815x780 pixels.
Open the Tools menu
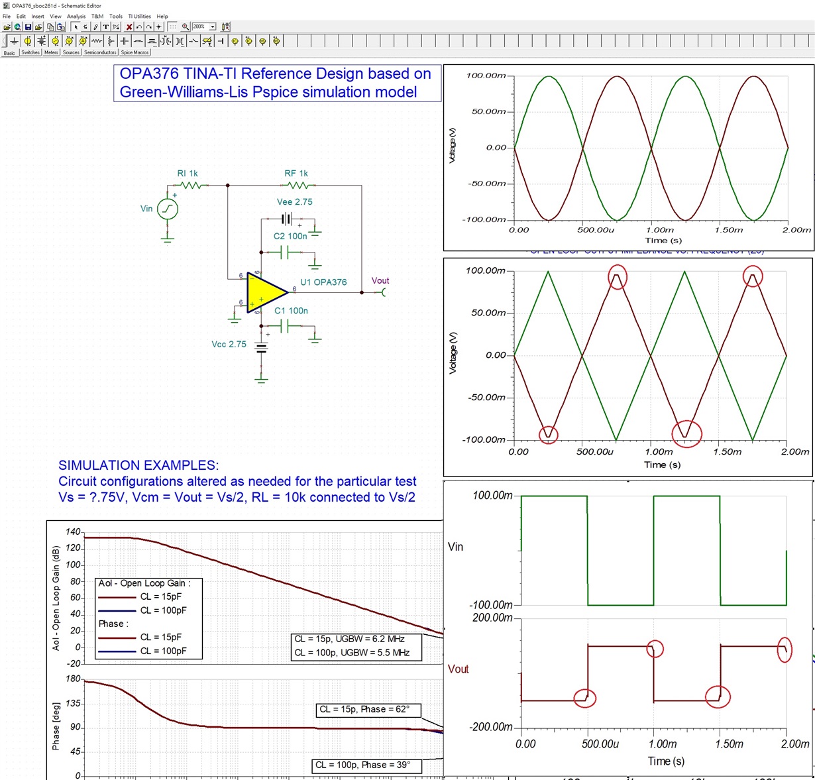[116, 16]
